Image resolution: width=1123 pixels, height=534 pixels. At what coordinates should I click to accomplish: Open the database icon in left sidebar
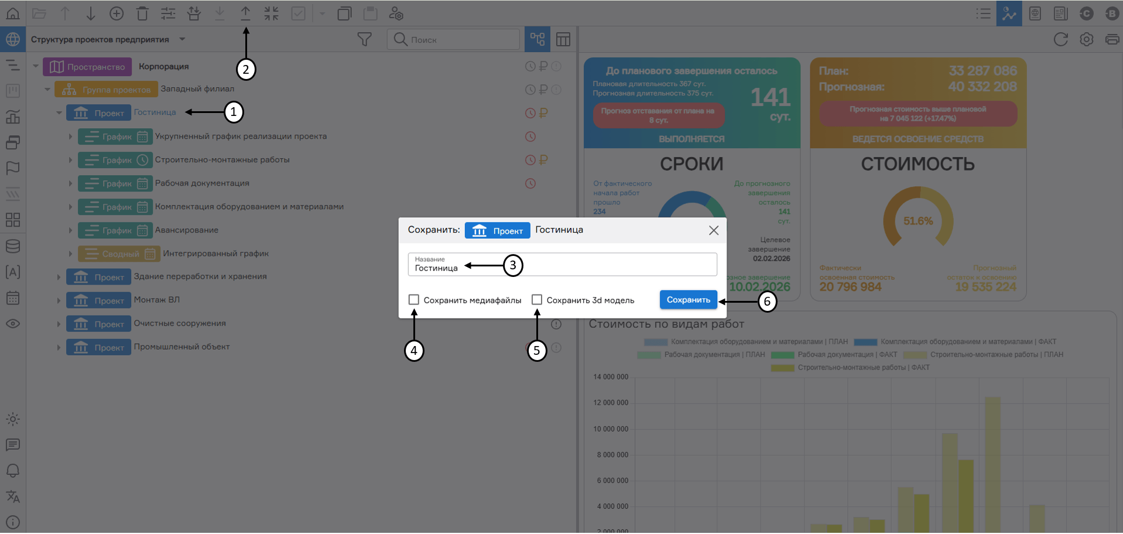click(x=13, y=247)
